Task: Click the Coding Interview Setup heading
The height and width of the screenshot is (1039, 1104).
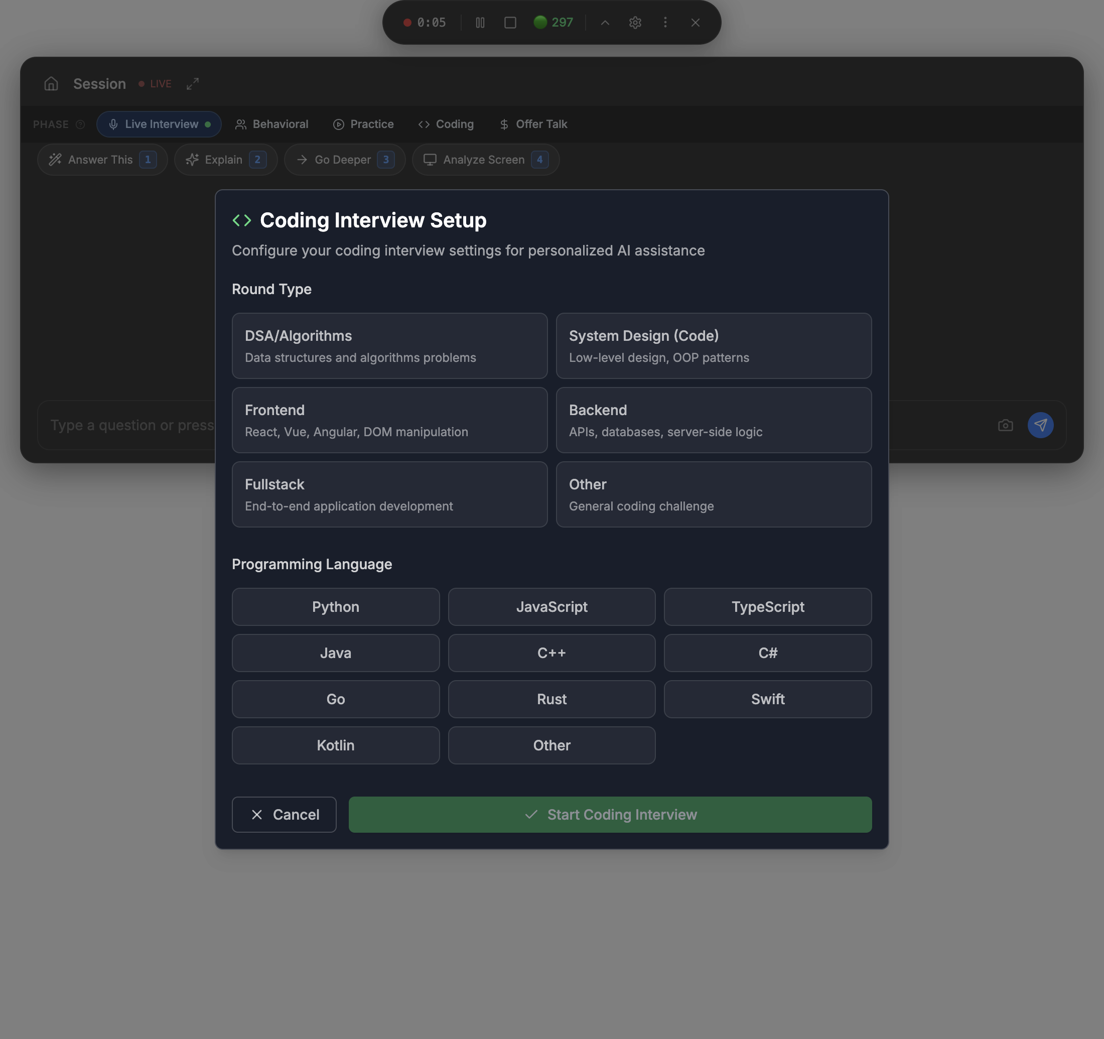Action: point(373,220)
